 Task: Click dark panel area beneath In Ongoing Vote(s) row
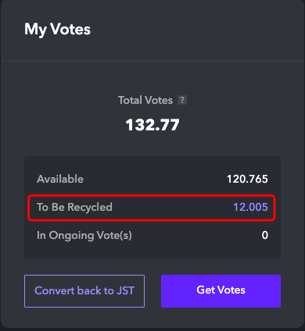click(152, 251)
